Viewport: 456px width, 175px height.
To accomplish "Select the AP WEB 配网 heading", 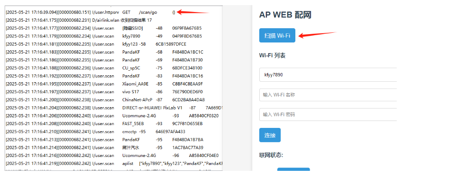I will pyautogui.click(x=285, y=15).
